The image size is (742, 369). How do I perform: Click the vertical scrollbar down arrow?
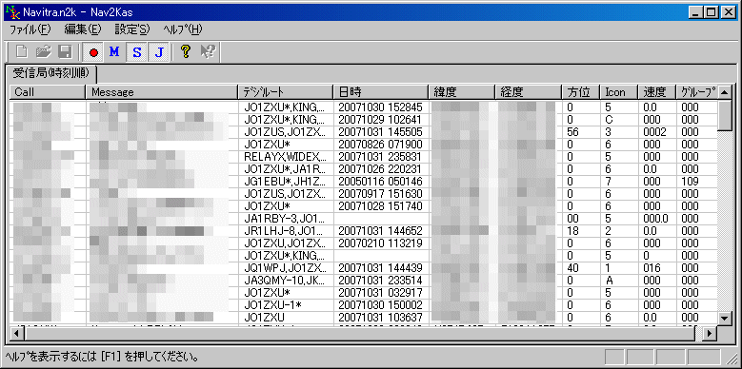[725, 318]
